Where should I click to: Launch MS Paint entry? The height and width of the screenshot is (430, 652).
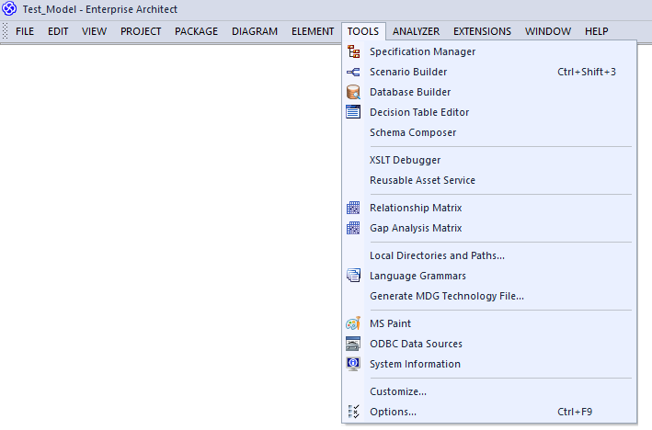[489, 323]
